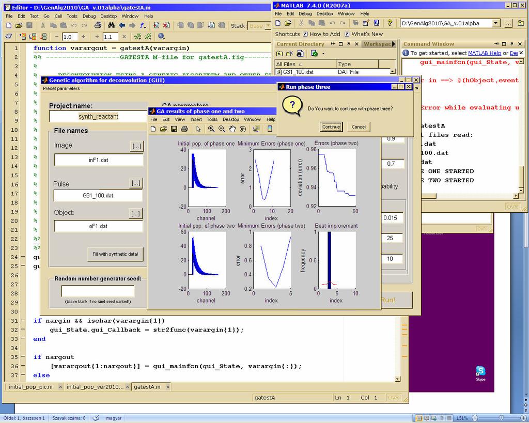Image resolution: width=529 pixels, height=423 pixels.
Task: Save the GA results figure
Action: coord(174,129)
